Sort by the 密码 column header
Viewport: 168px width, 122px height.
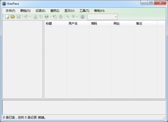click(x=101, y=24)
